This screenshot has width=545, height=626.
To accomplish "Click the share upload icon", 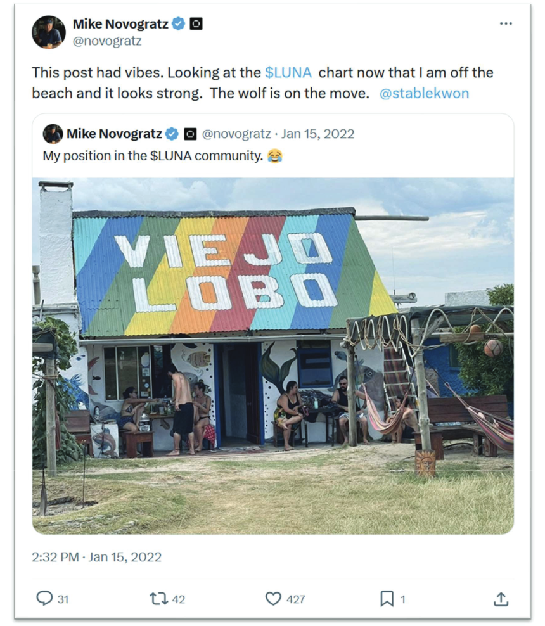I will (501, 599).
